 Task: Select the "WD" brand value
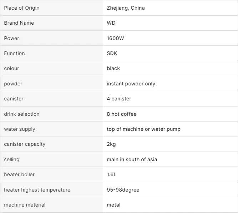click(x=111, y=23)
